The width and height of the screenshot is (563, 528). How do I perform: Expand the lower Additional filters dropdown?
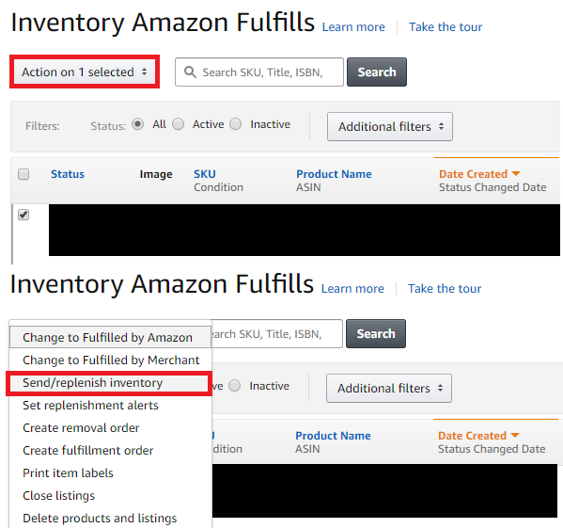(x=389, y=388)
